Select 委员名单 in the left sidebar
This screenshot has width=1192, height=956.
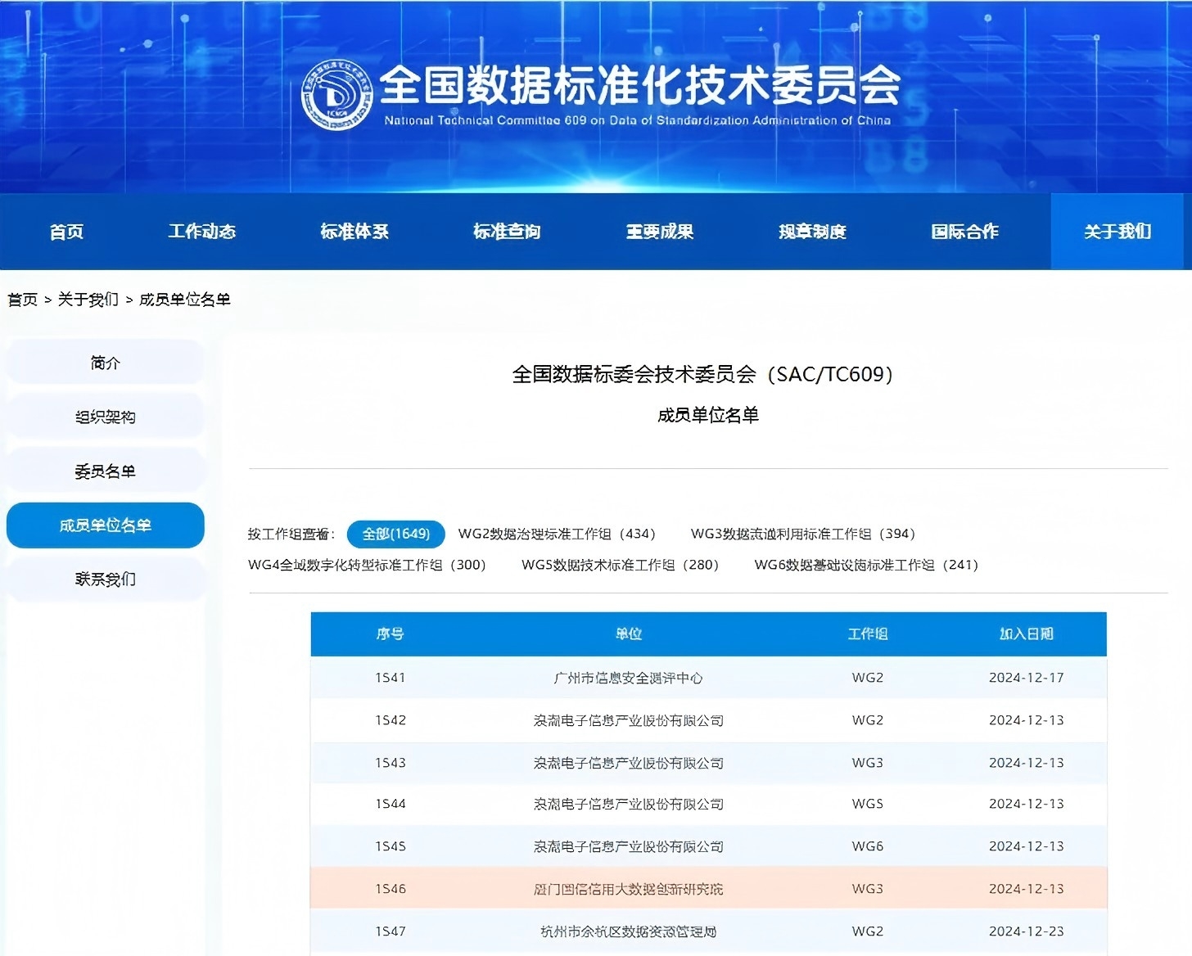(105, 471)
